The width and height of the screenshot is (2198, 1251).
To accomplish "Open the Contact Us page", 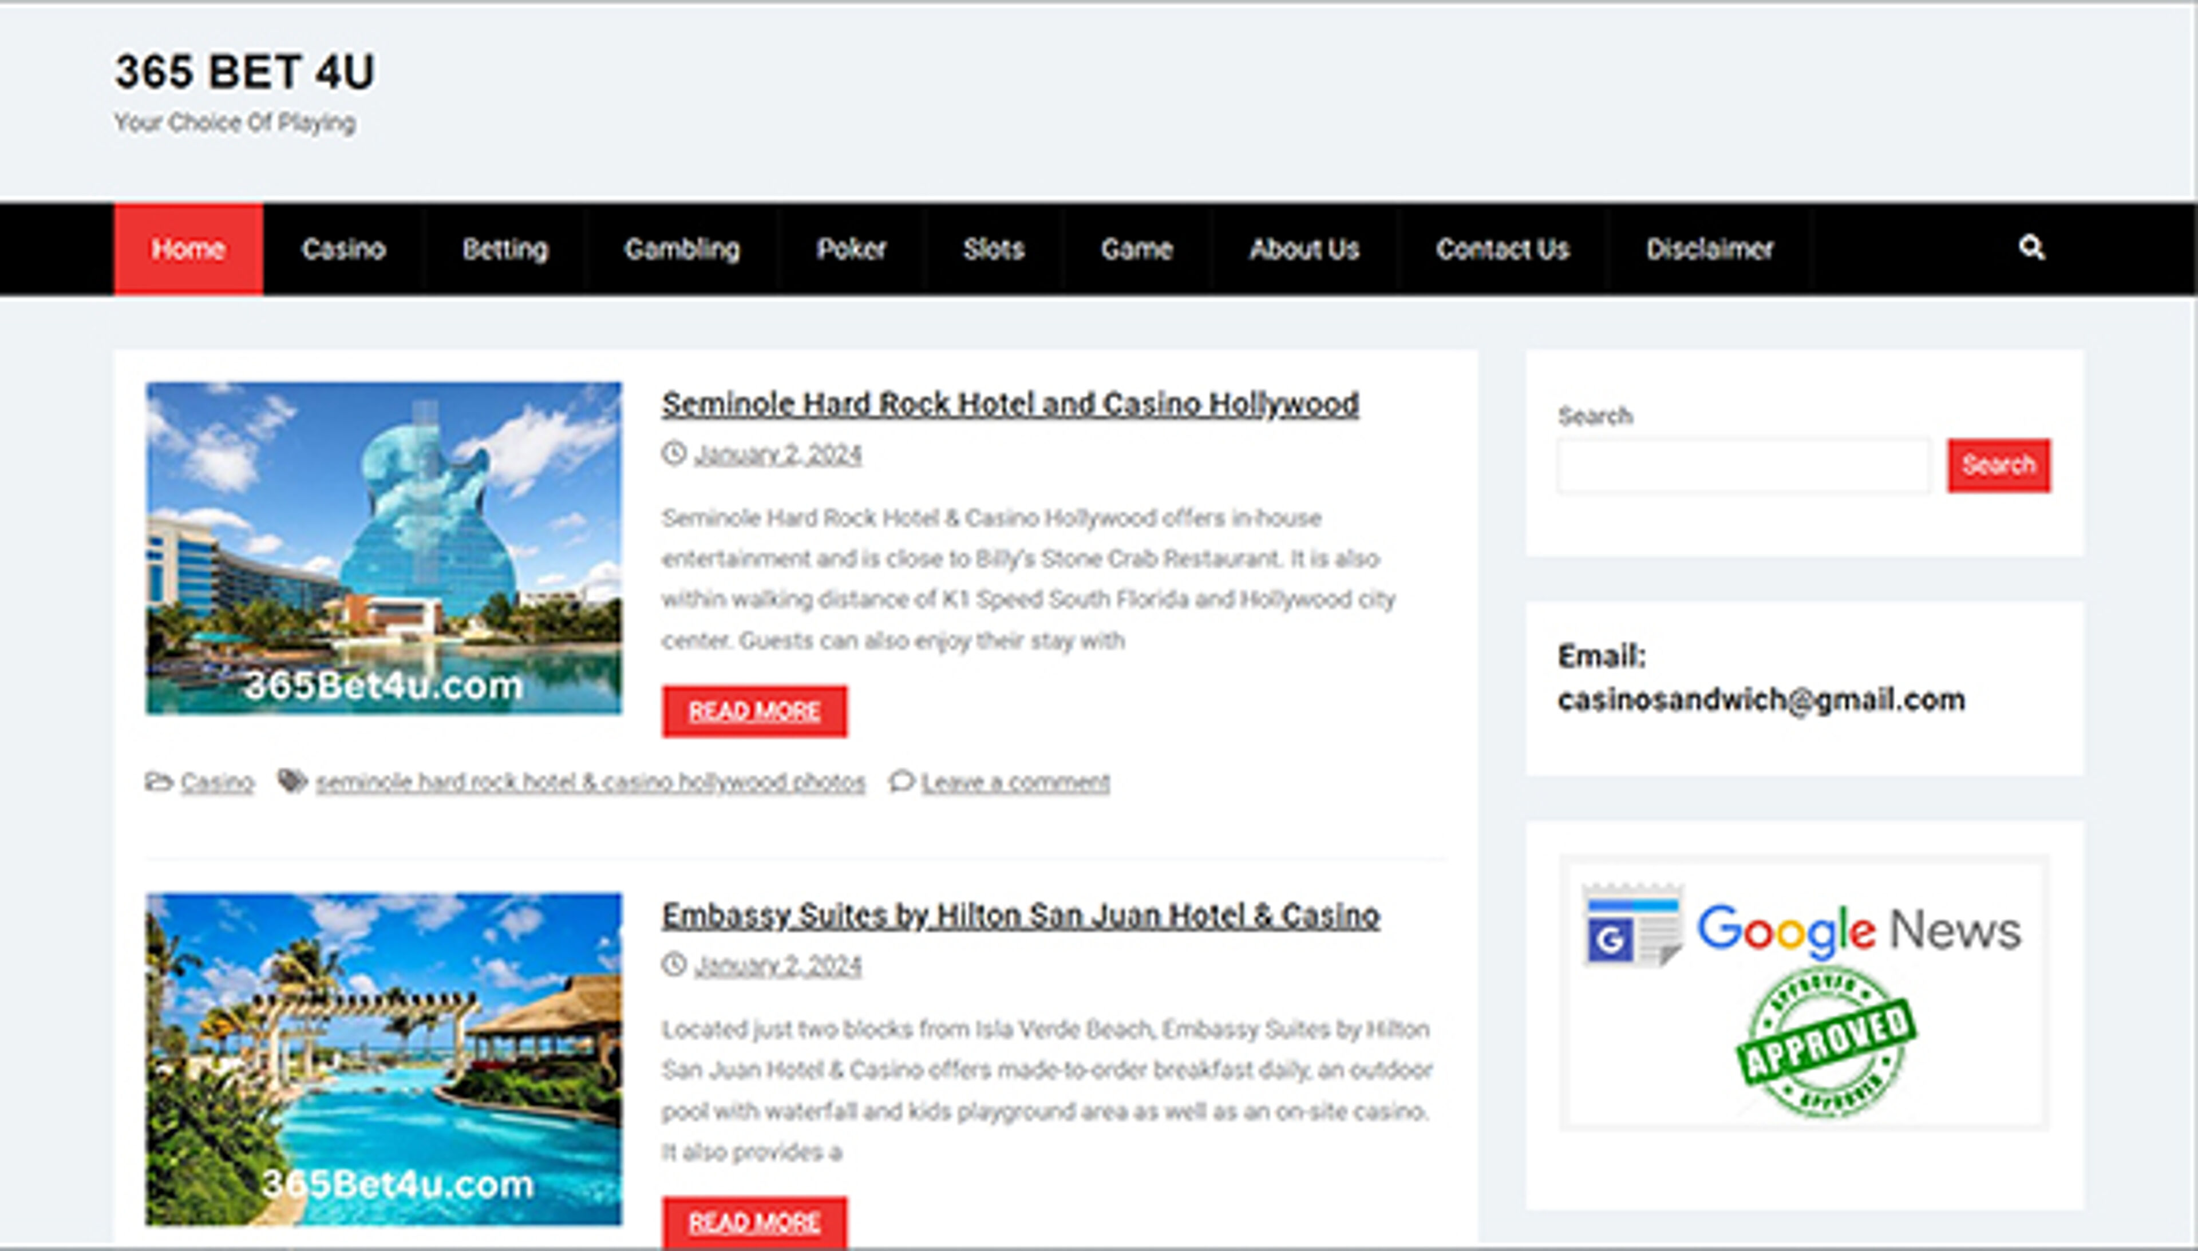I will coord(1501,249).
